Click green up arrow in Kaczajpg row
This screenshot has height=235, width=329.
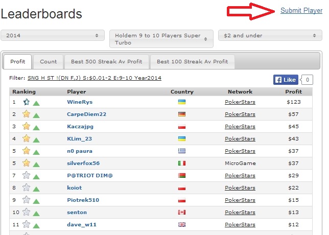[36, 128]
